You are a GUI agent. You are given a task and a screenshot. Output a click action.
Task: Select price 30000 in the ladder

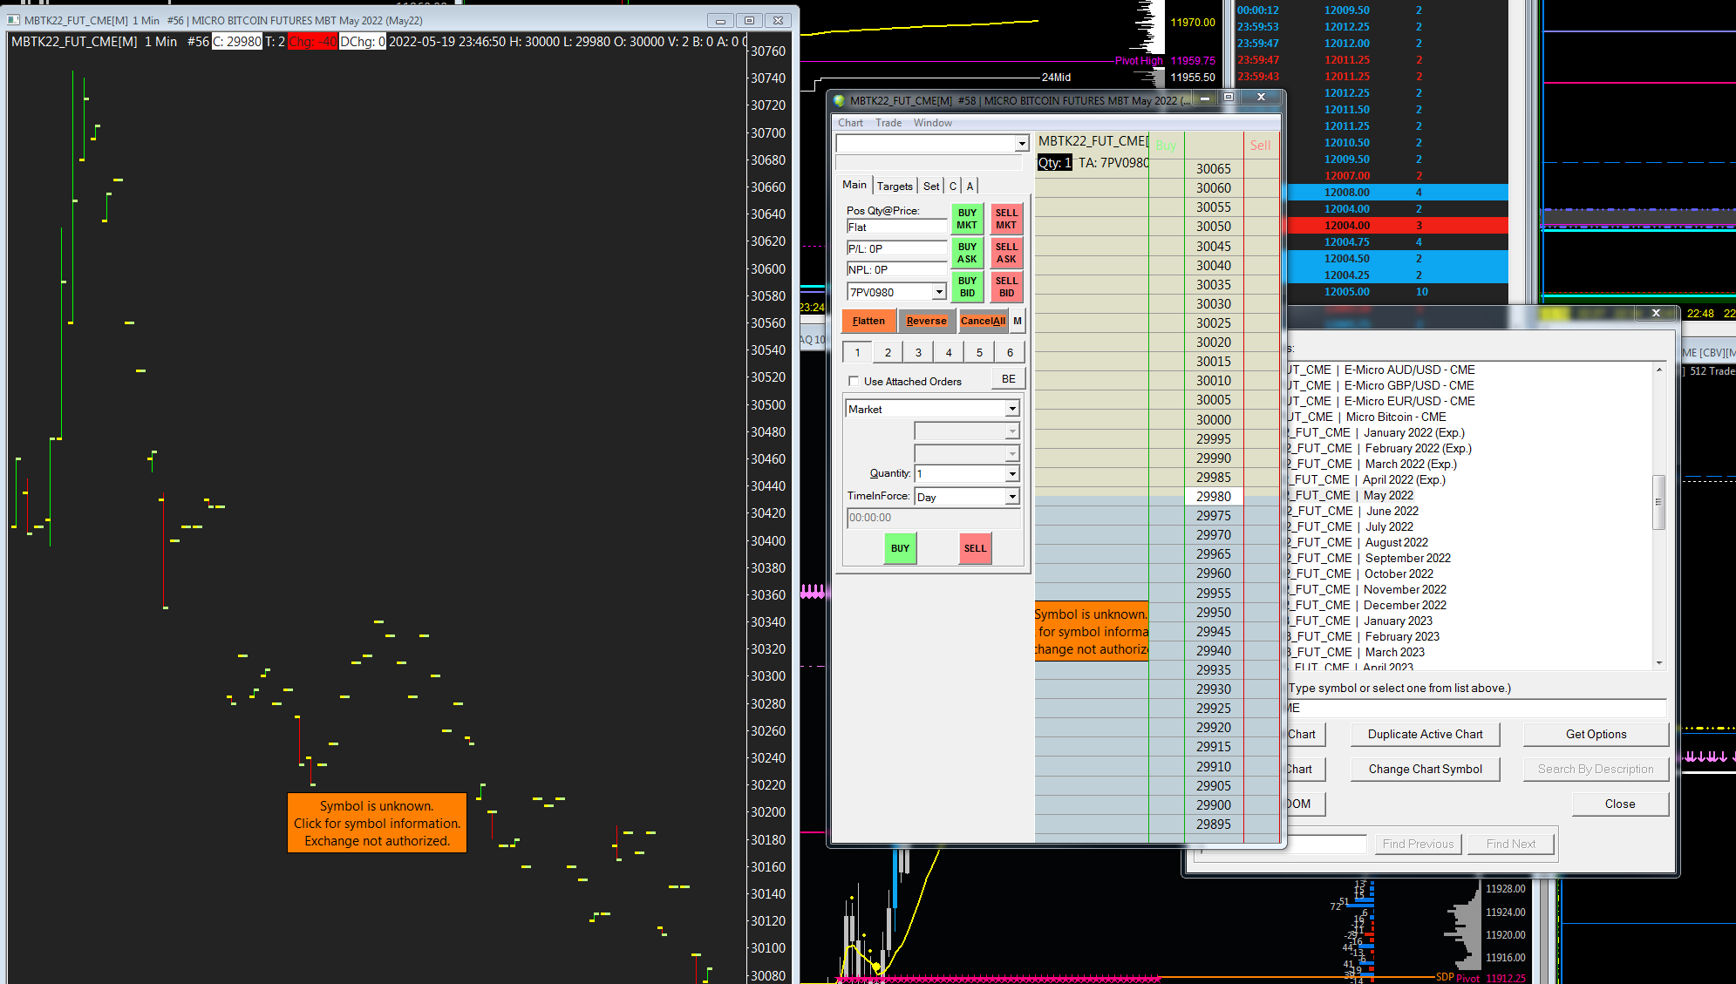(1214, 419)
